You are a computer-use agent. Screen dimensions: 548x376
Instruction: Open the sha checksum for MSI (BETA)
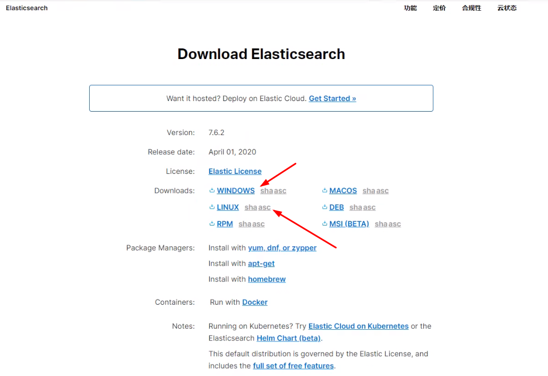click(381, 224)
